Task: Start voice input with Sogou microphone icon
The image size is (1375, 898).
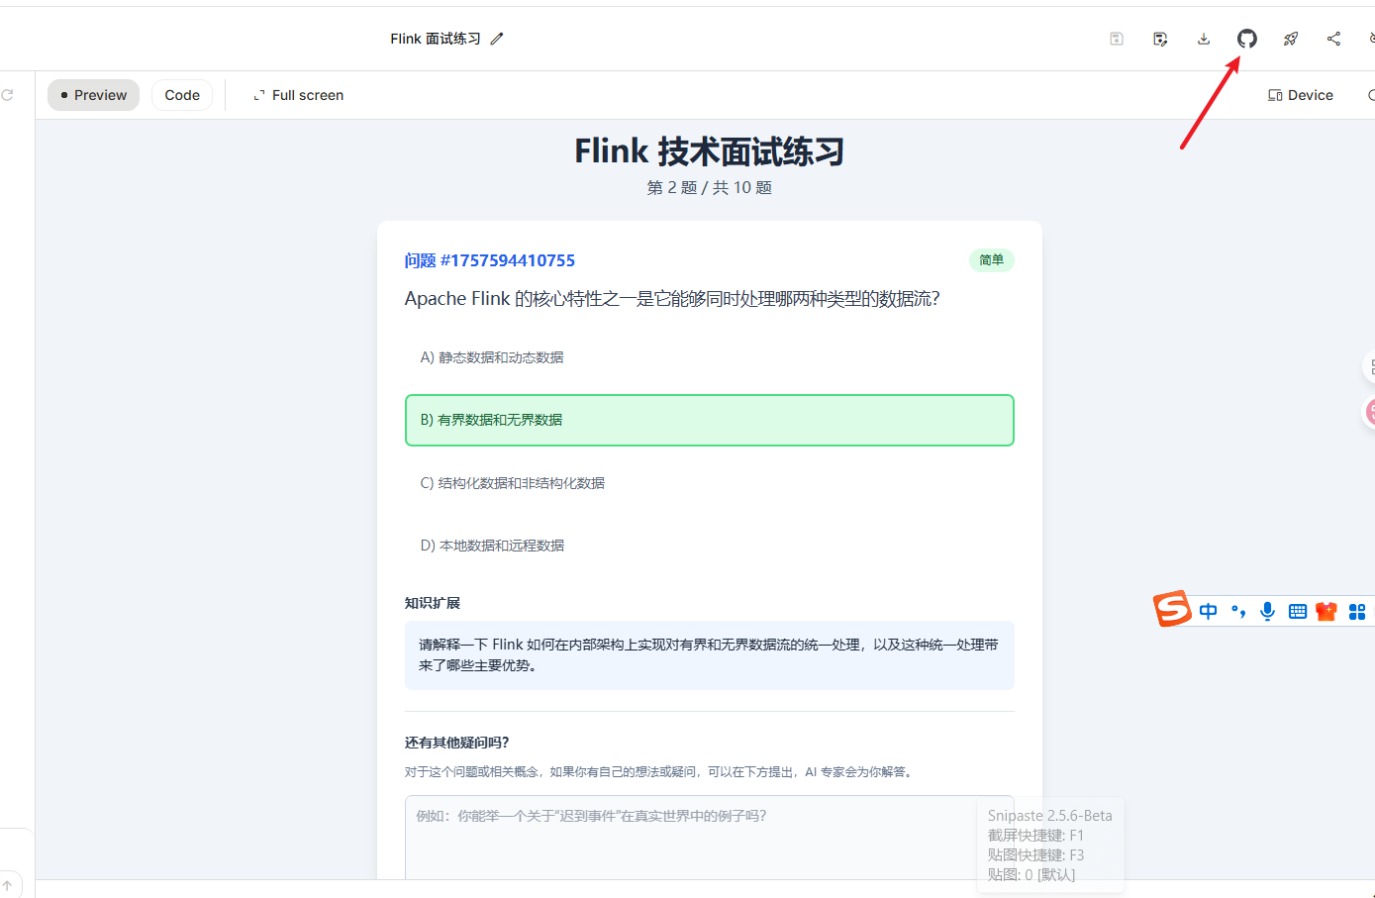Action: (1267, 611)
